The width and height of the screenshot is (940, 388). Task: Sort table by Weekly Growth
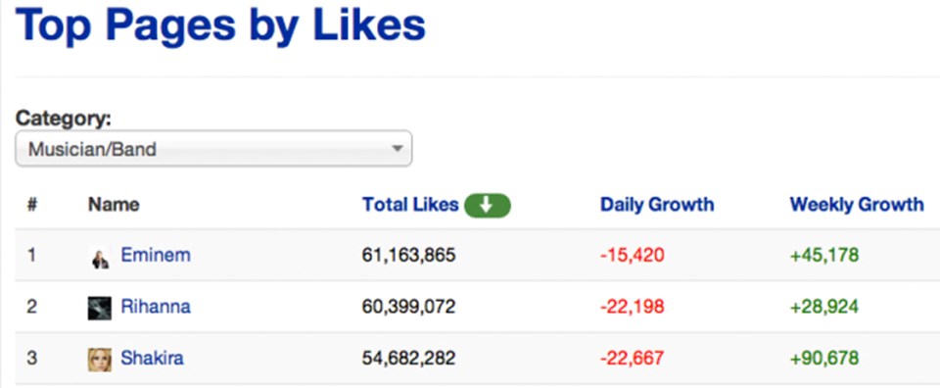pos(857,205)
